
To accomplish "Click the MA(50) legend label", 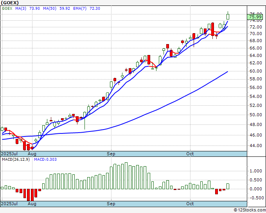I will (x=50, y=9).
